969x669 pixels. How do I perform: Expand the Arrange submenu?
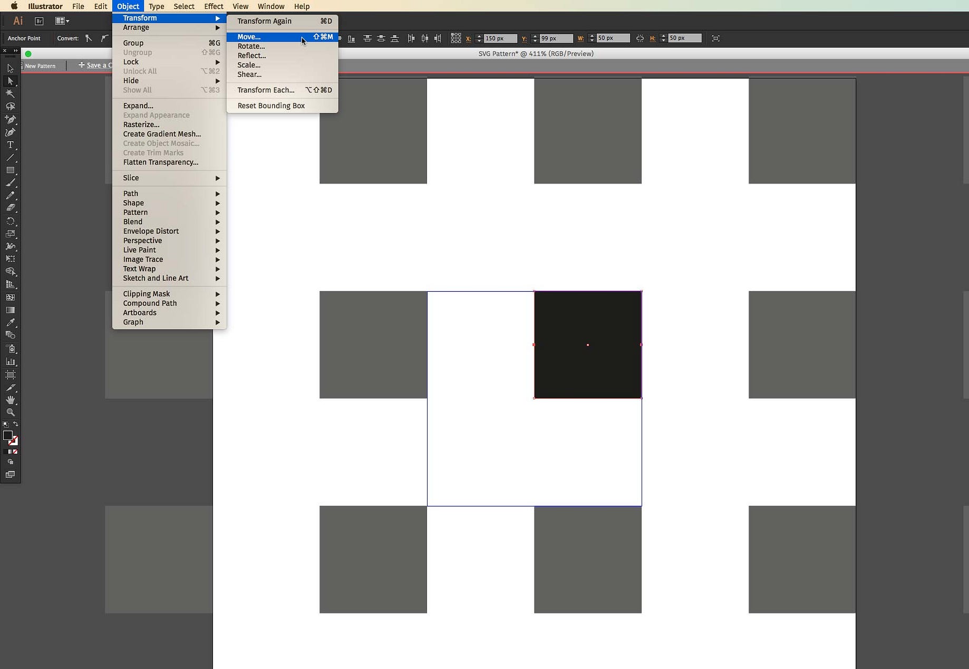click(x=169, y=27)
